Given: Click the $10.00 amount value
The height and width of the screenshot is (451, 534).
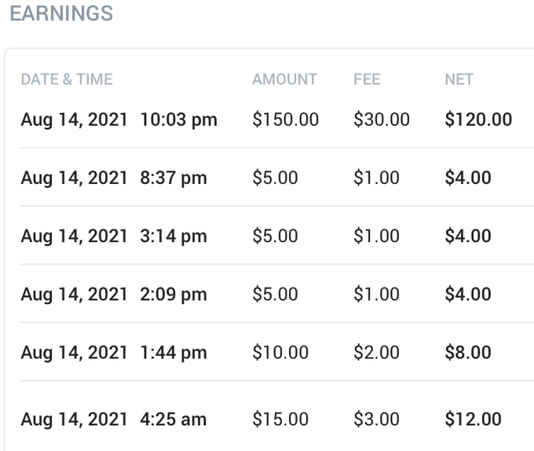Looking at the screenshot, I should pyautogui.click(x=280, y=352).
